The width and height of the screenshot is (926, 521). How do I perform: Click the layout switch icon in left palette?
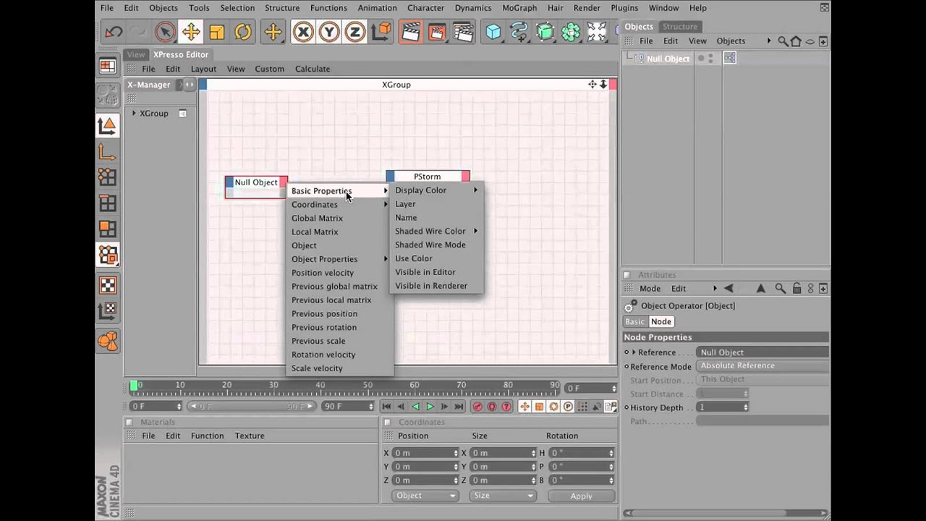tap(108, 66)
